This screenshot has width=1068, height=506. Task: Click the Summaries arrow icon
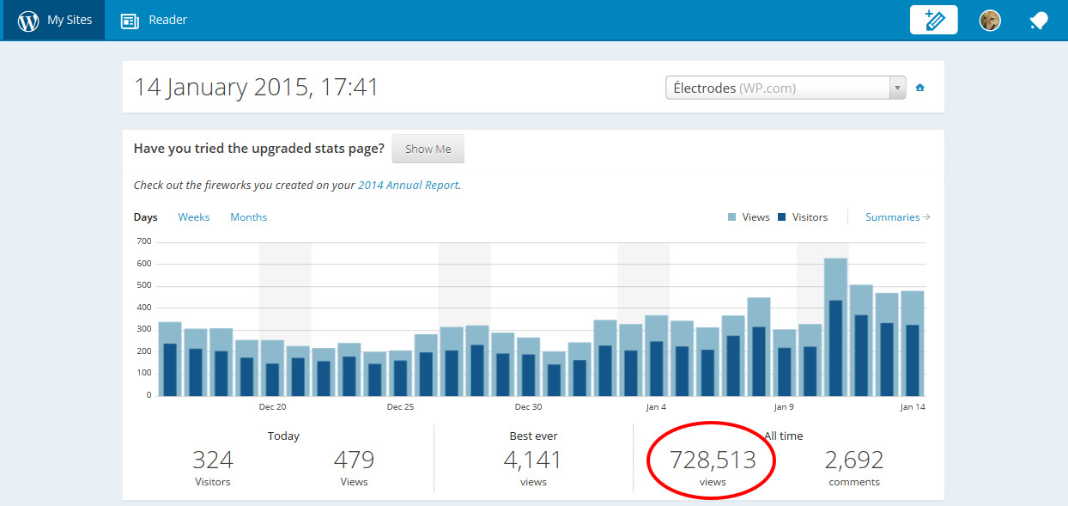point(926,217)
